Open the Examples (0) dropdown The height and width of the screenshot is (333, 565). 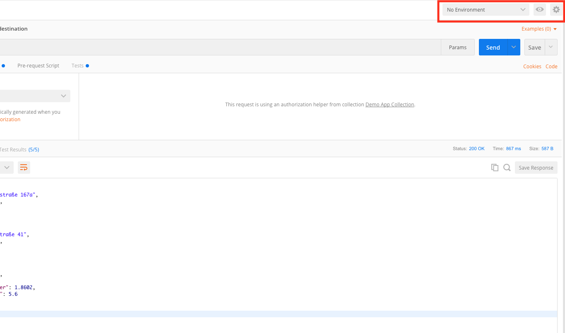(539, 29)
